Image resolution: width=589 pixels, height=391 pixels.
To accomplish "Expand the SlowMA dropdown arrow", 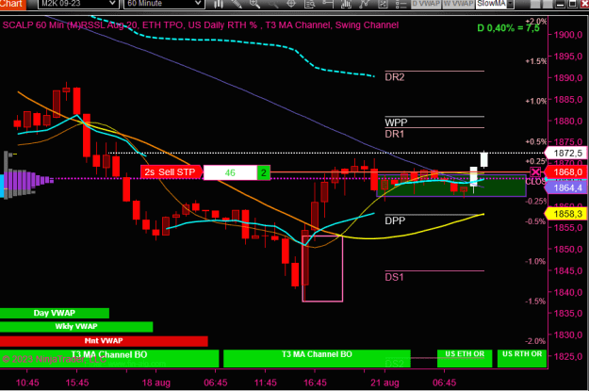I will pos(510,4).
